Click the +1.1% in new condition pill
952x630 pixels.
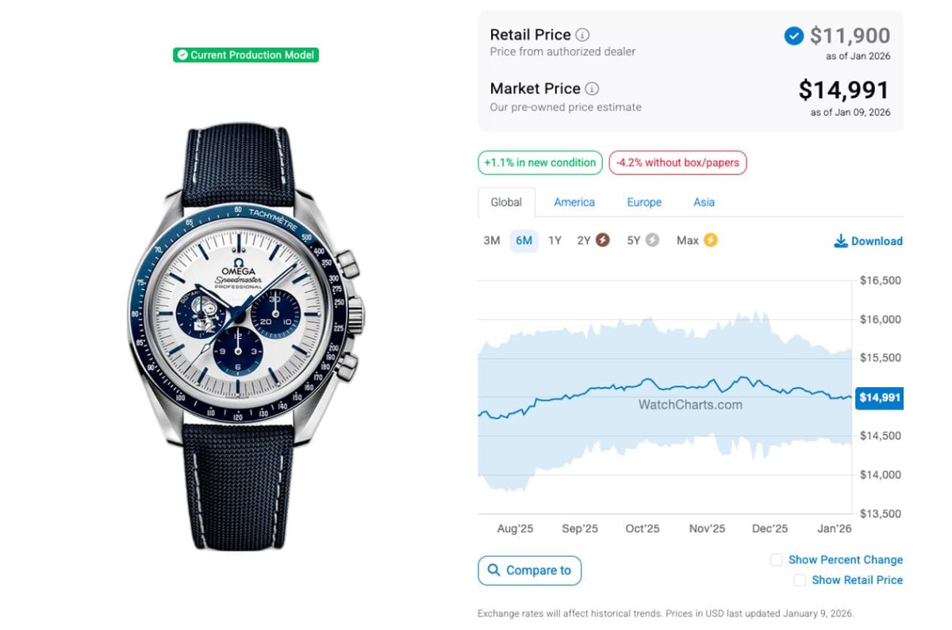[540, 163]
